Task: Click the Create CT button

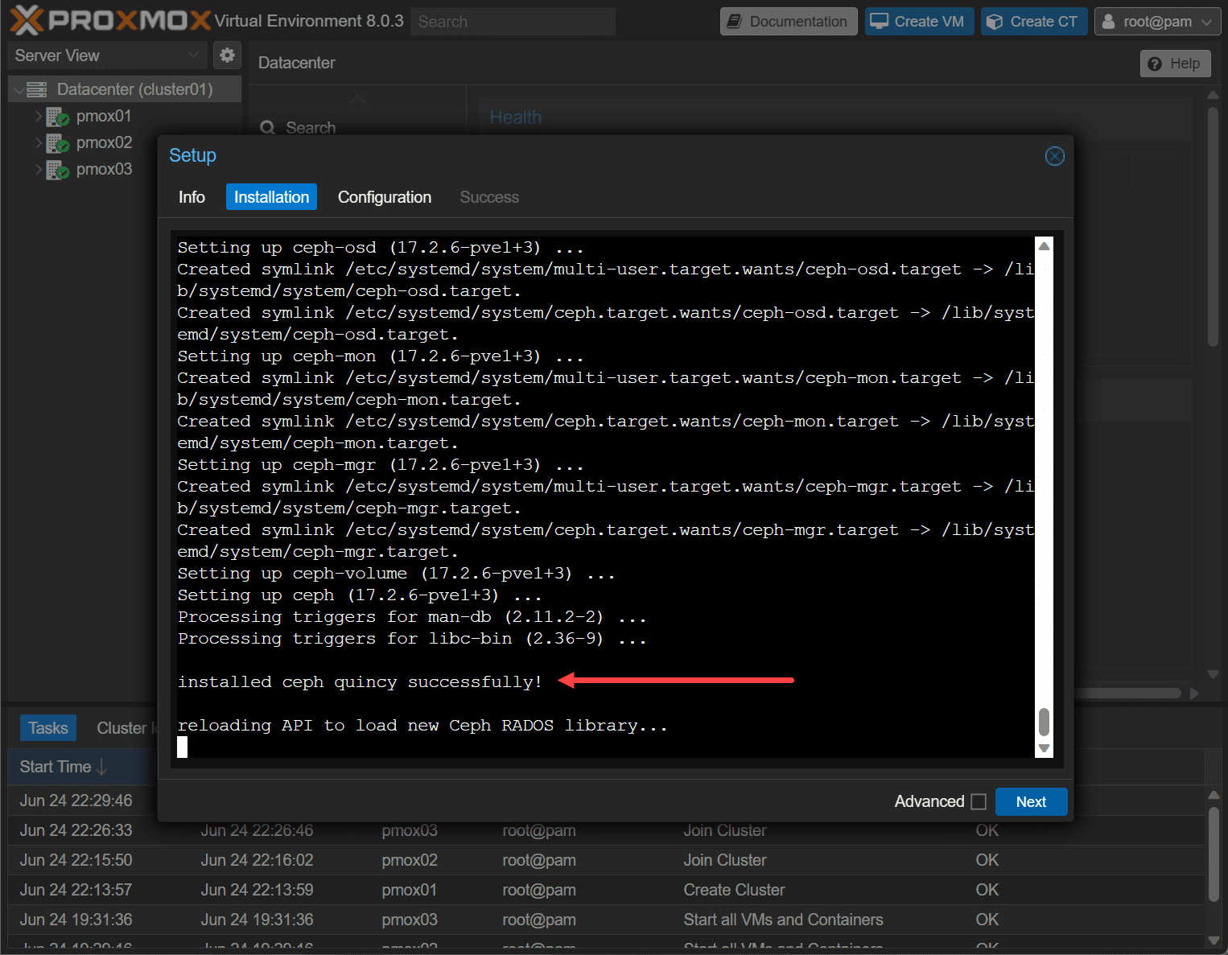Action: pos(1033,22)
